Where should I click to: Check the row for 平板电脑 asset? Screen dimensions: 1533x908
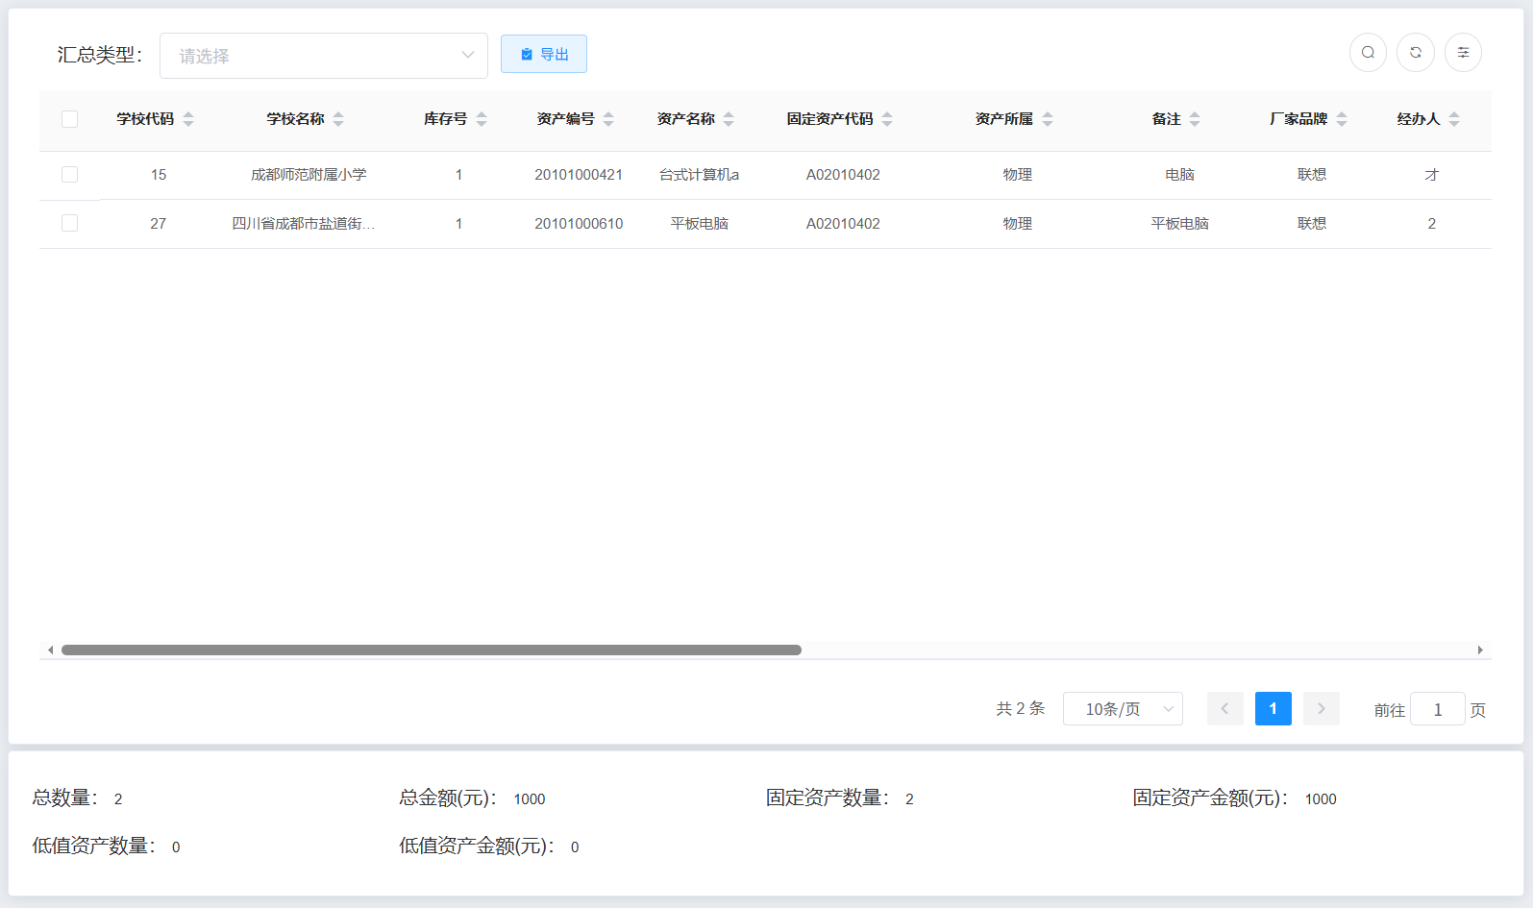click(69, 223)
